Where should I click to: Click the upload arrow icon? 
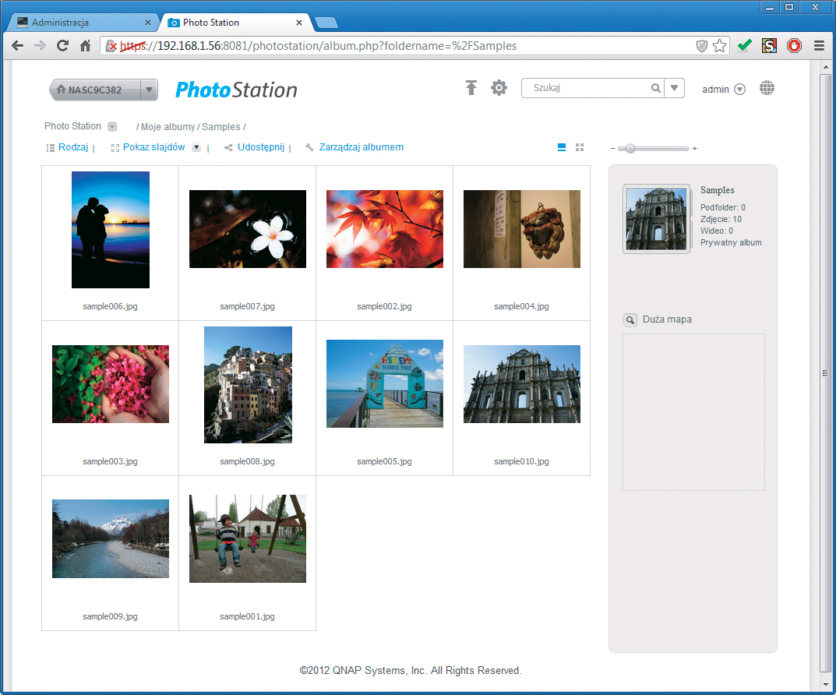471,88
